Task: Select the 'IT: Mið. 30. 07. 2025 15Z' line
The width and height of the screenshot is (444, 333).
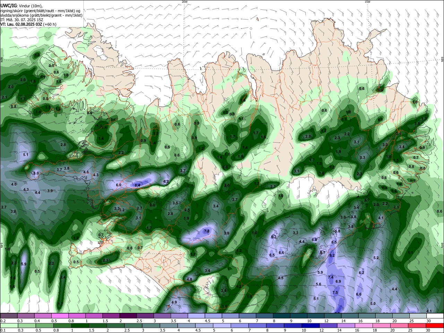Action: [22, 20]
